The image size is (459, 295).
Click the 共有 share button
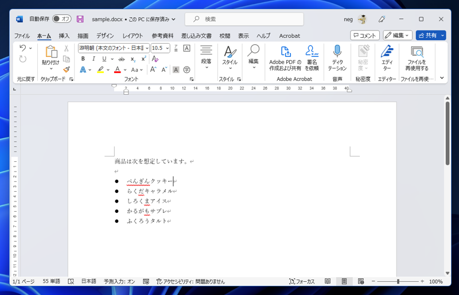click(x=427, y=36)
